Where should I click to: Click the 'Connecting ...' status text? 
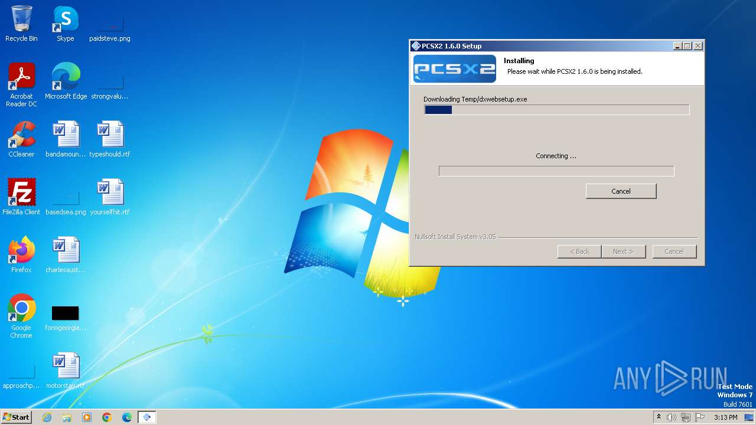(x=556, y=156)
